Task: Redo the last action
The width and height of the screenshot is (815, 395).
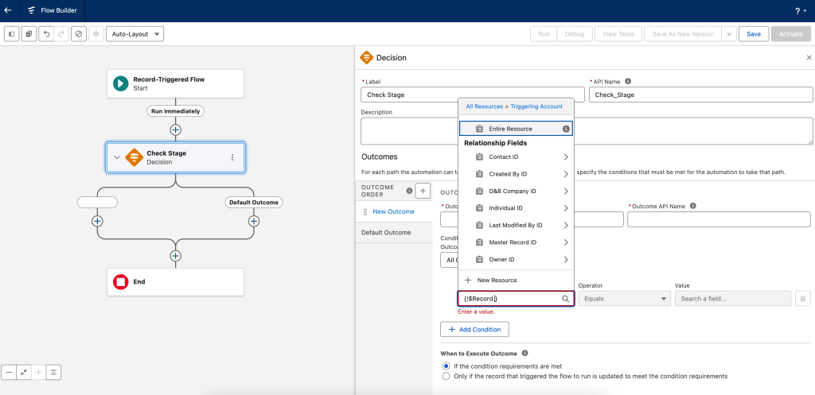Action: pos(60,34)
